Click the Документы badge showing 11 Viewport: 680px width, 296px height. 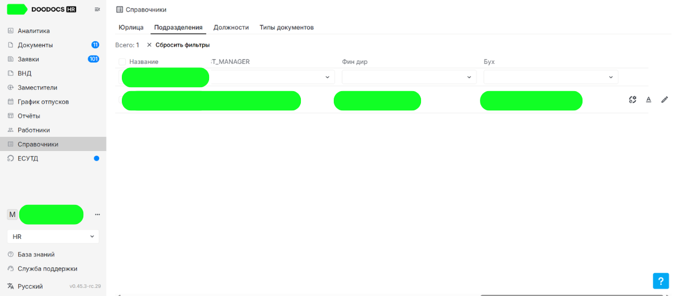95,45
